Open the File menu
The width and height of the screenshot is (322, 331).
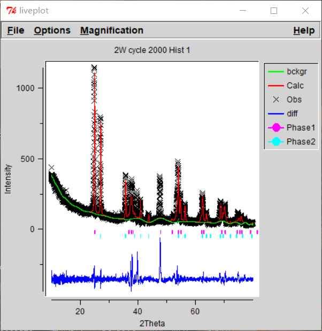point(16,30)
